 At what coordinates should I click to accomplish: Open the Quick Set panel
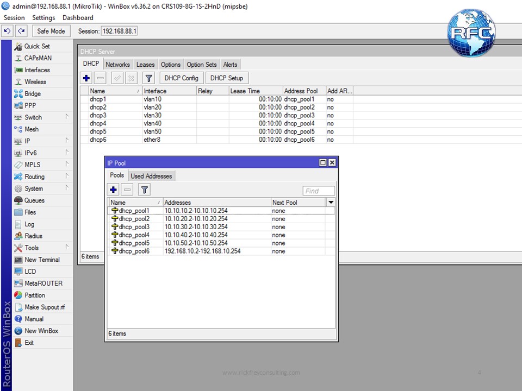click(37, 46)
